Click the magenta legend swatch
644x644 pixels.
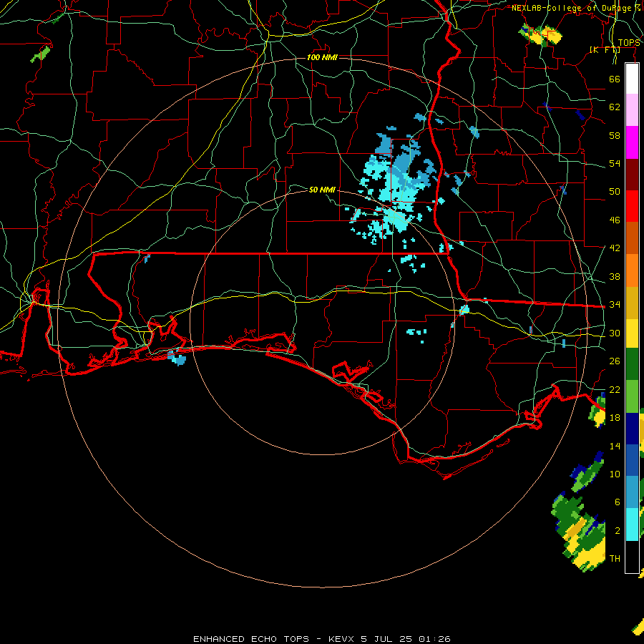click(x=632, y=142)
